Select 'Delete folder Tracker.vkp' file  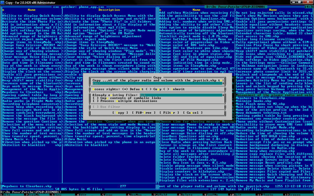(x=197, y=157)
